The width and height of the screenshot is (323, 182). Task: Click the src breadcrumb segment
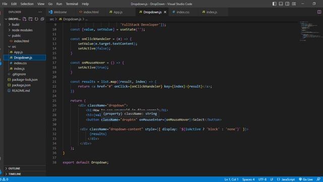click(51, 19)
